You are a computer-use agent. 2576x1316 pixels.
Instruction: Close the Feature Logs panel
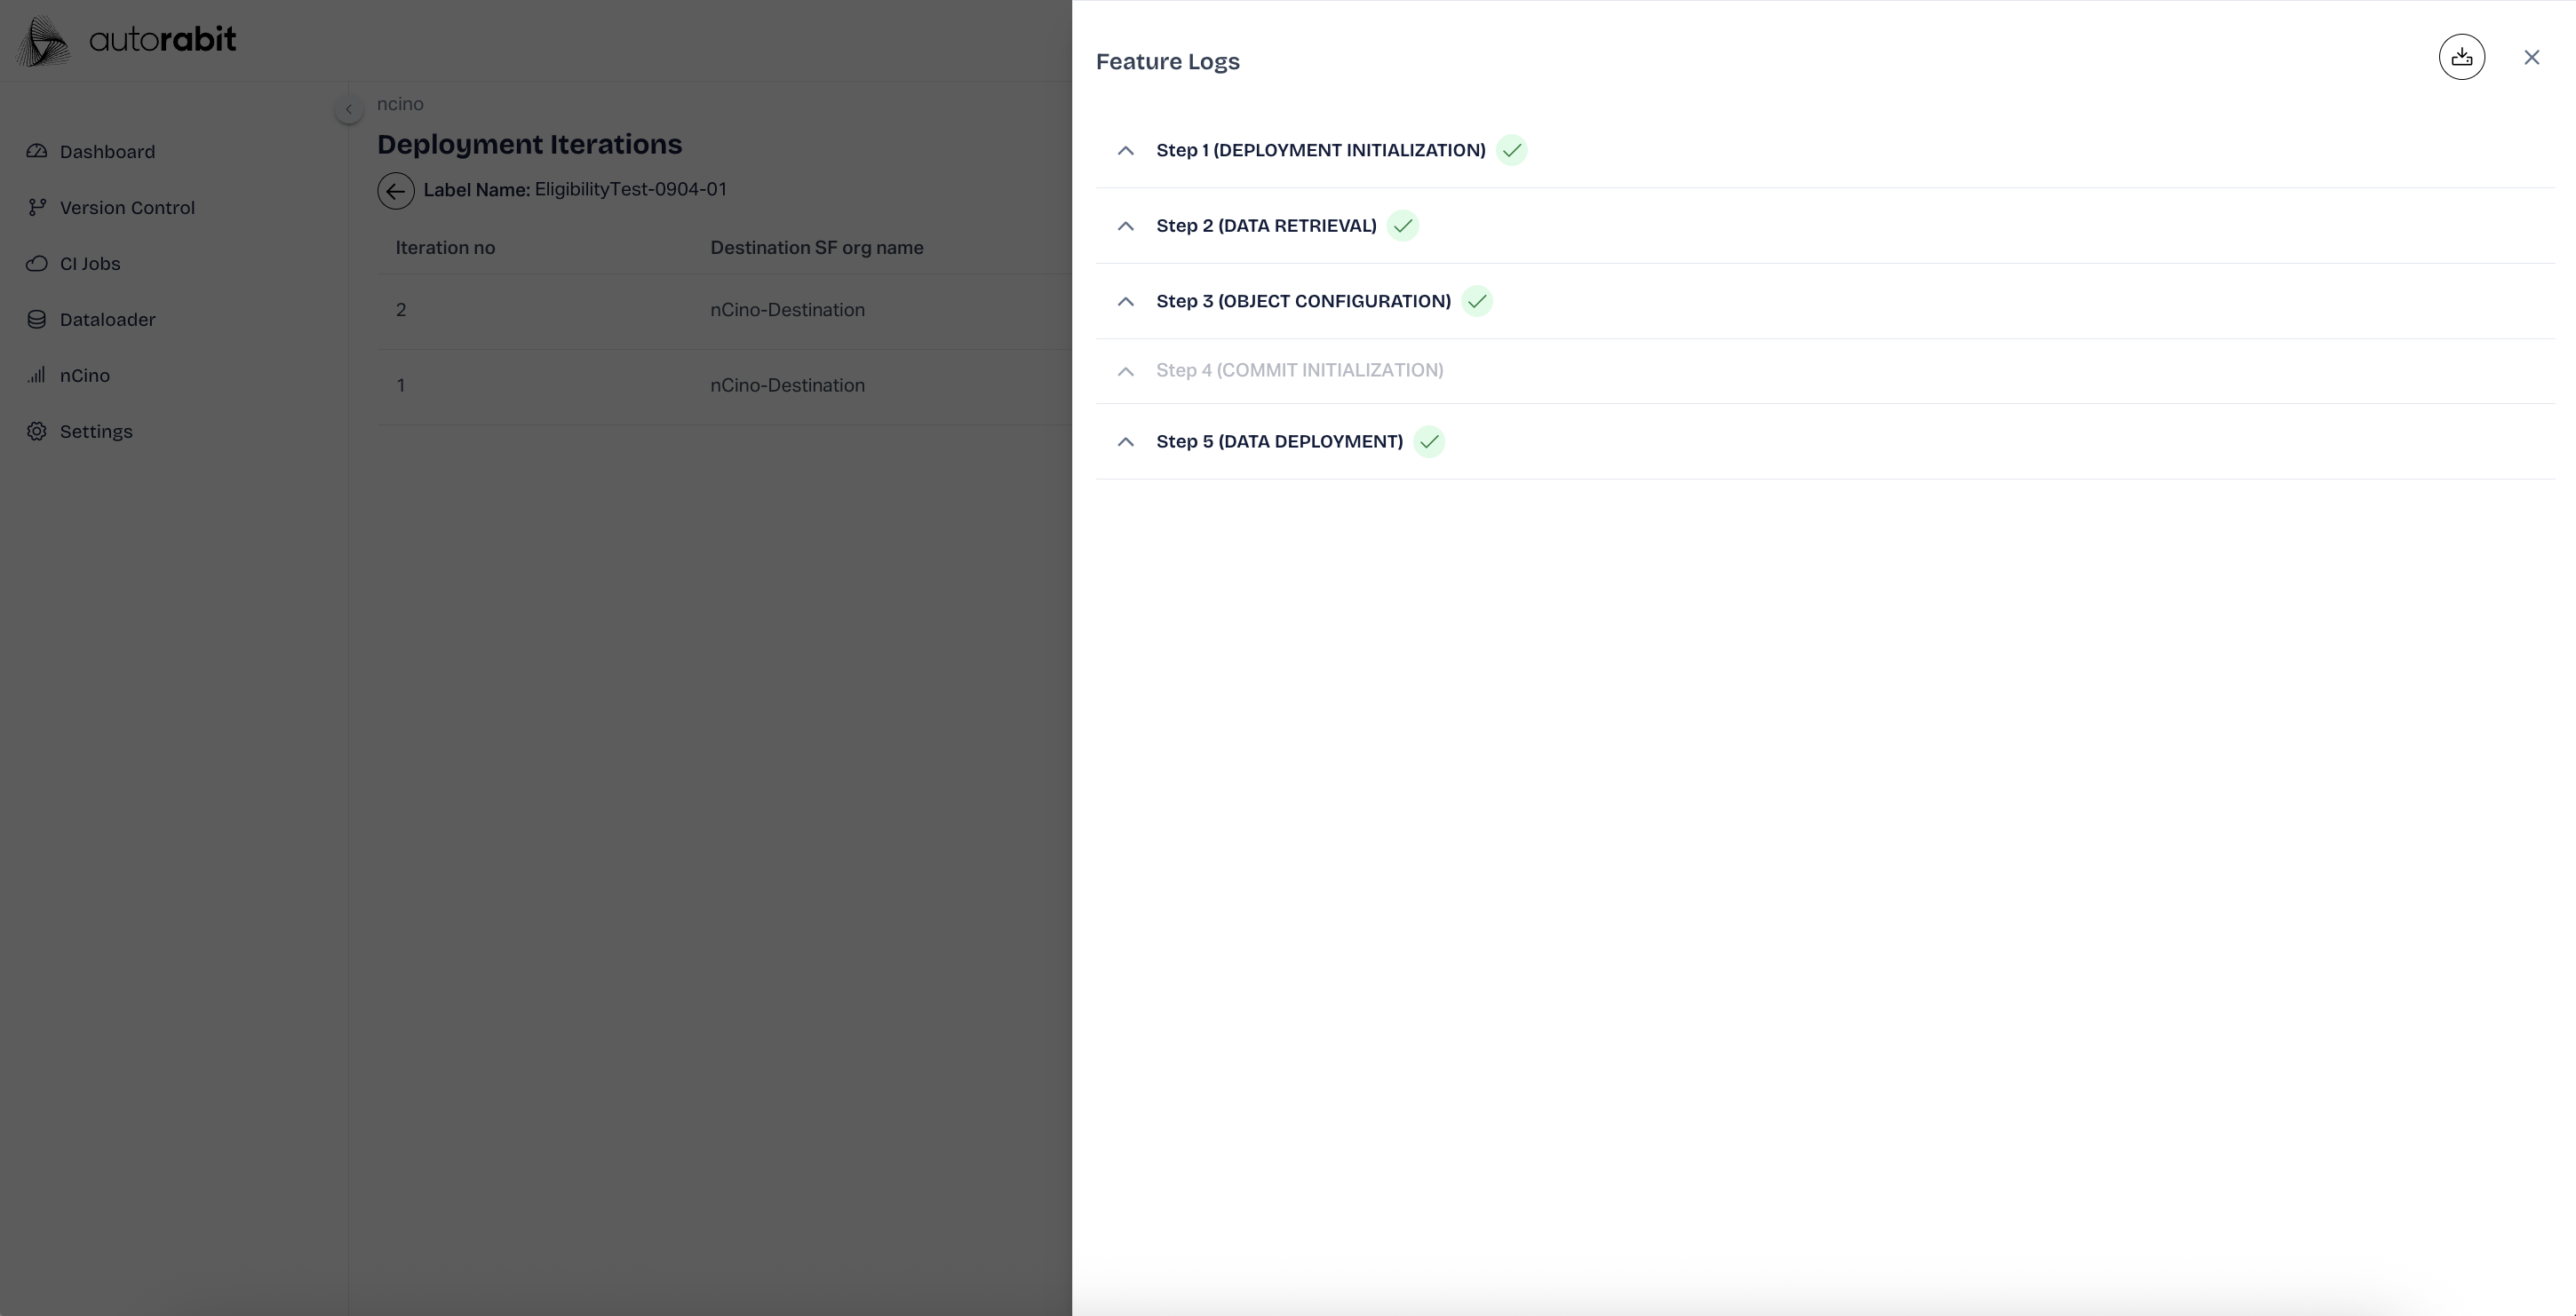[2531, 57]
